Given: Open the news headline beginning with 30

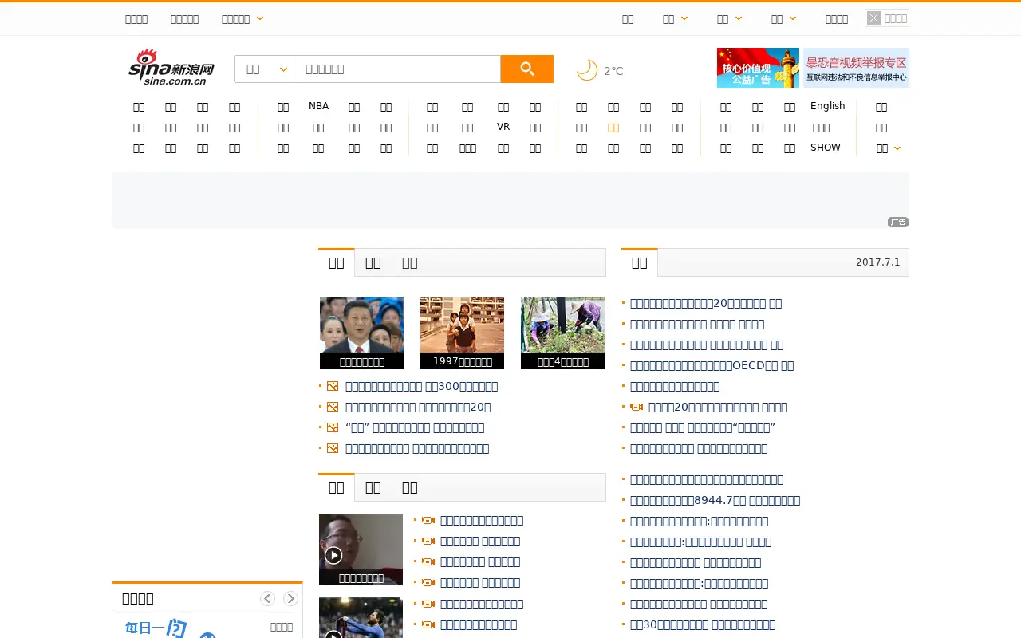Looking at the screenshot, I should click(x=702, y=624).
